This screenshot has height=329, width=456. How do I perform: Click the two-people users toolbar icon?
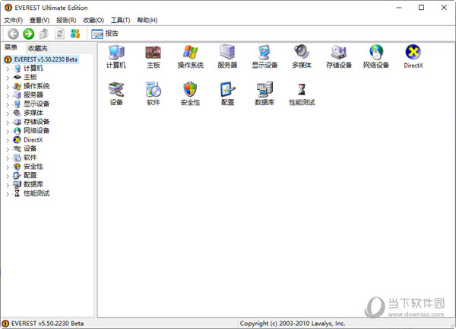click(75, 34)
